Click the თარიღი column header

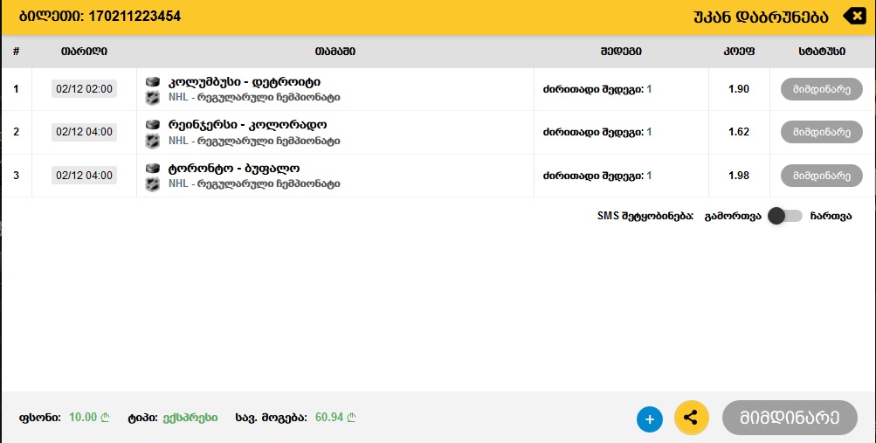click(85, 52)
